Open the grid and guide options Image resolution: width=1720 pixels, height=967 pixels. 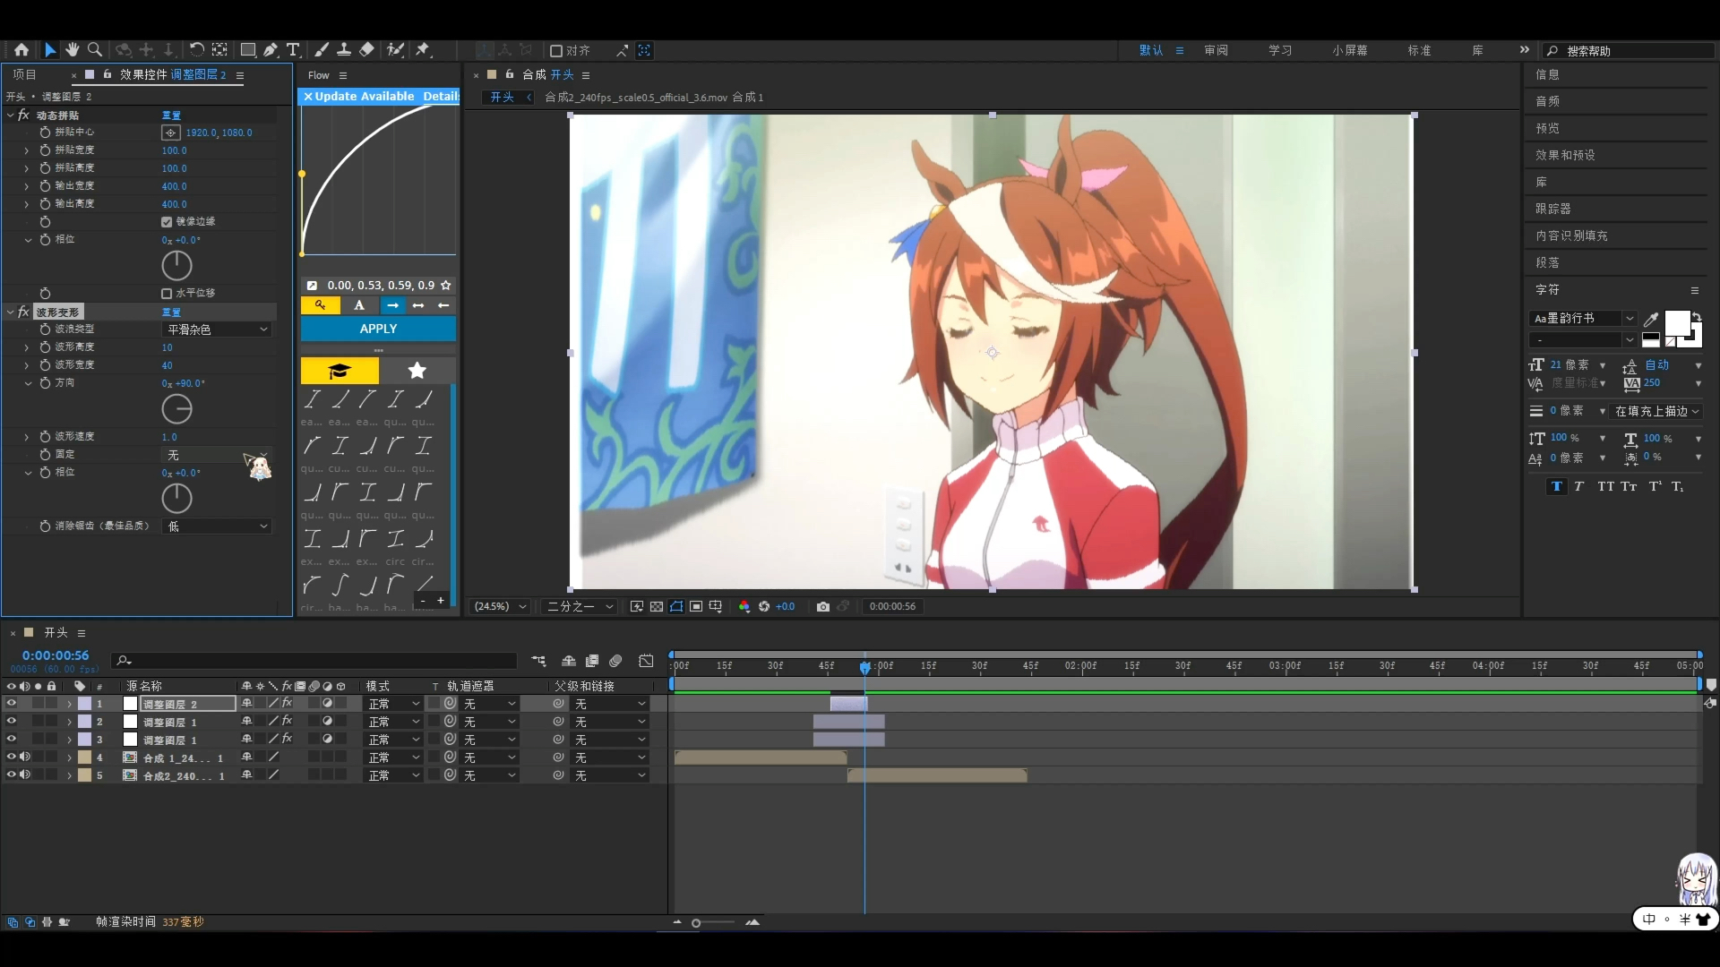[716, 606]
